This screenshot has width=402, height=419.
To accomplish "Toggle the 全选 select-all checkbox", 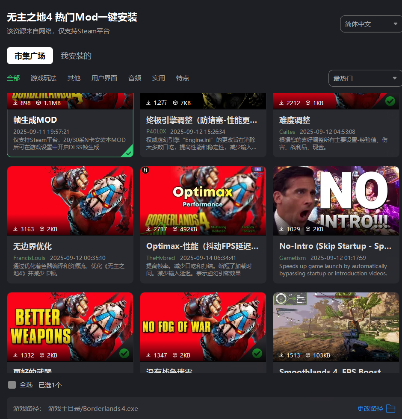I will (12, 385).
